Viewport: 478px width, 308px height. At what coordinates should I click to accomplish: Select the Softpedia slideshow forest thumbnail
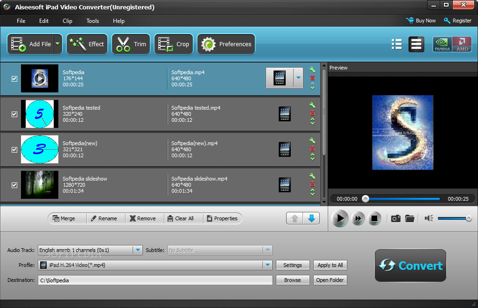click(40, 185)
